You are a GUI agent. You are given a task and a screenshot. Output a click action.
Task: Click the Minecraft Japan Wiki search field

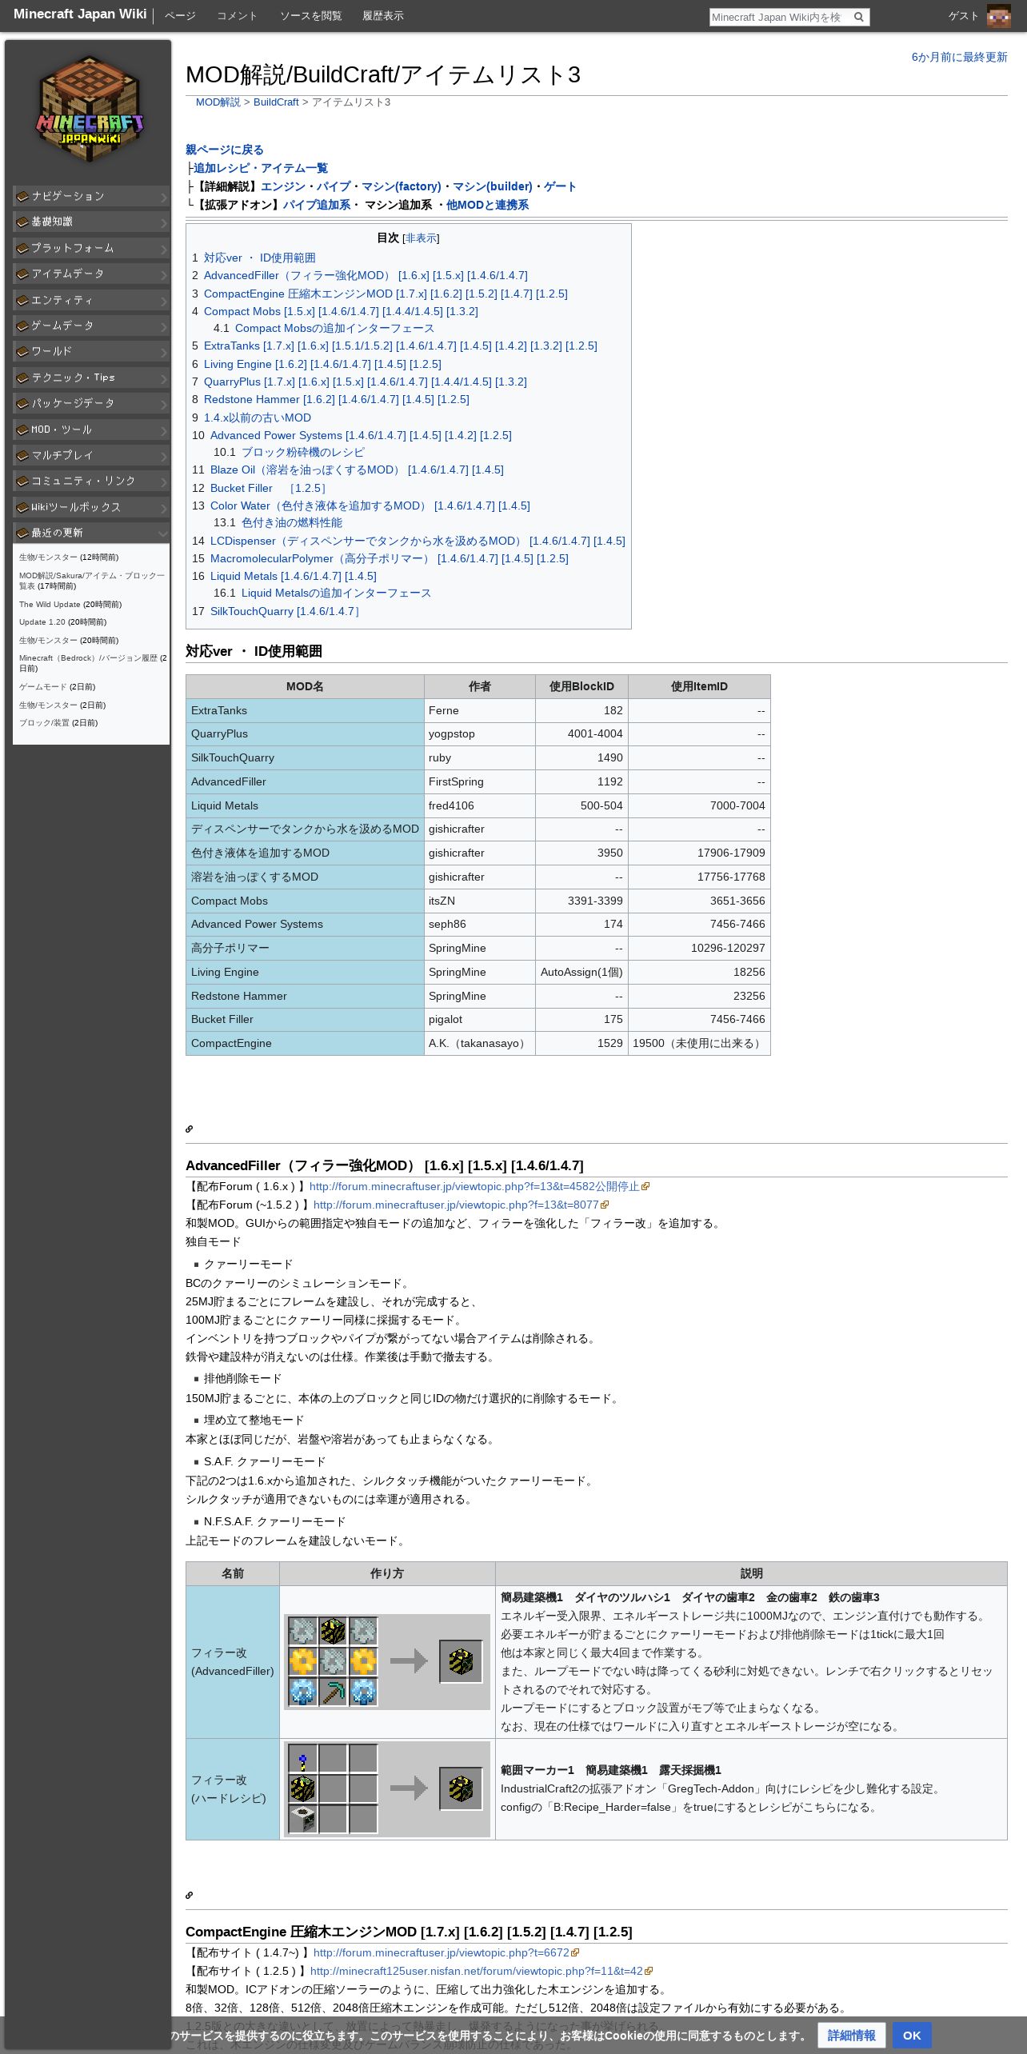tap(779, 17)
